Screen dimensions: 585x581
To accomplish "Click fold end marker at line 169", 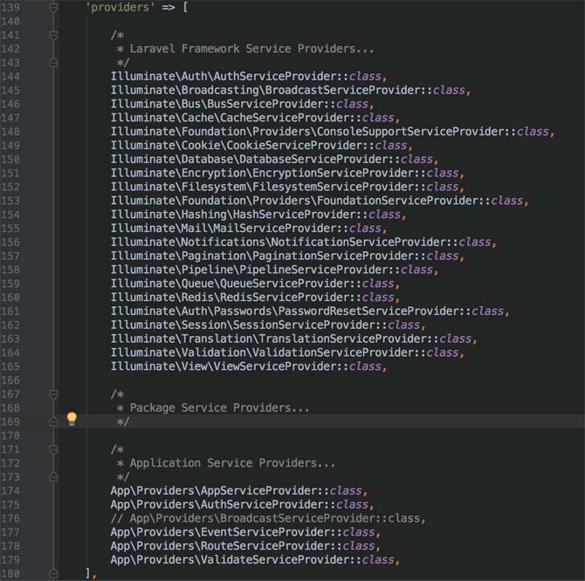I will [x=54, y=421].
